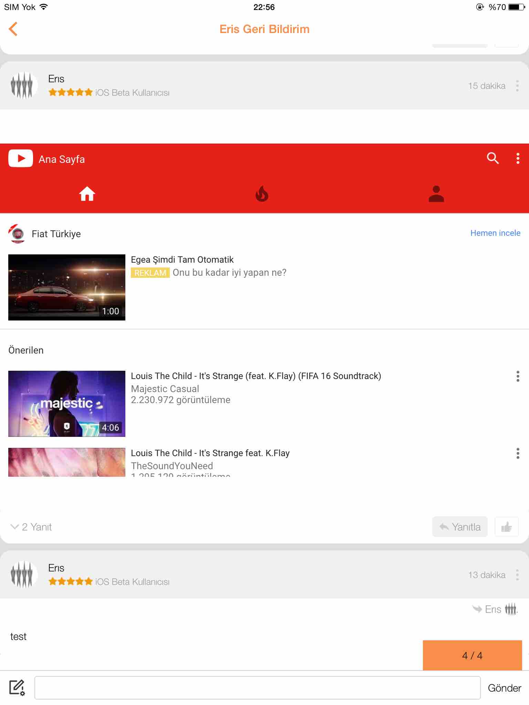The image size is (529, 705).
Task: Open the Majestic Casual channel name
Action: [x=165, y=389]
